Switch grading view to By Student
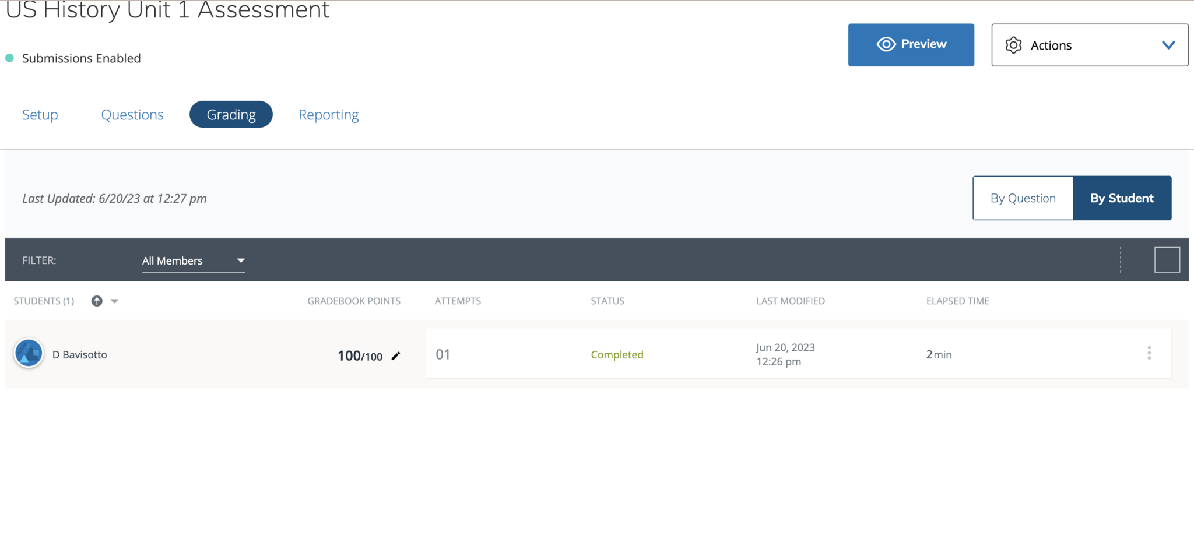Image resolution: width=1194 pixels, height=553 pixels. [1122, 198]
